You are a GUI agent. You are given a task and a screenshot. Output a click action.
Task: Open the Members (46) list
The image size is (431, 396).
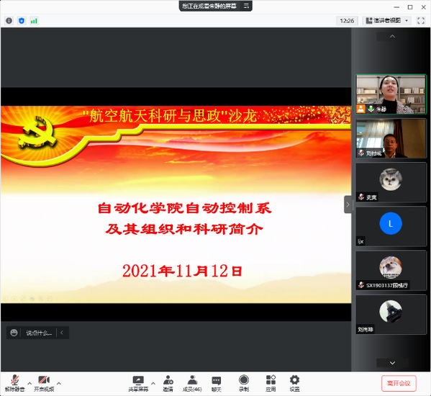click(x=192, y=384)
